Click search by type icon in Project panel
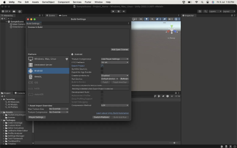The width and height of the screenshot is (237, 148). click(159, 96)
